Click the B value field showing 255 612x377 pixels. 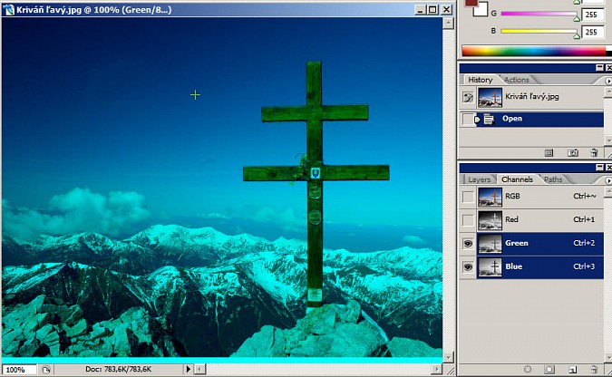(x=592, y=32)
